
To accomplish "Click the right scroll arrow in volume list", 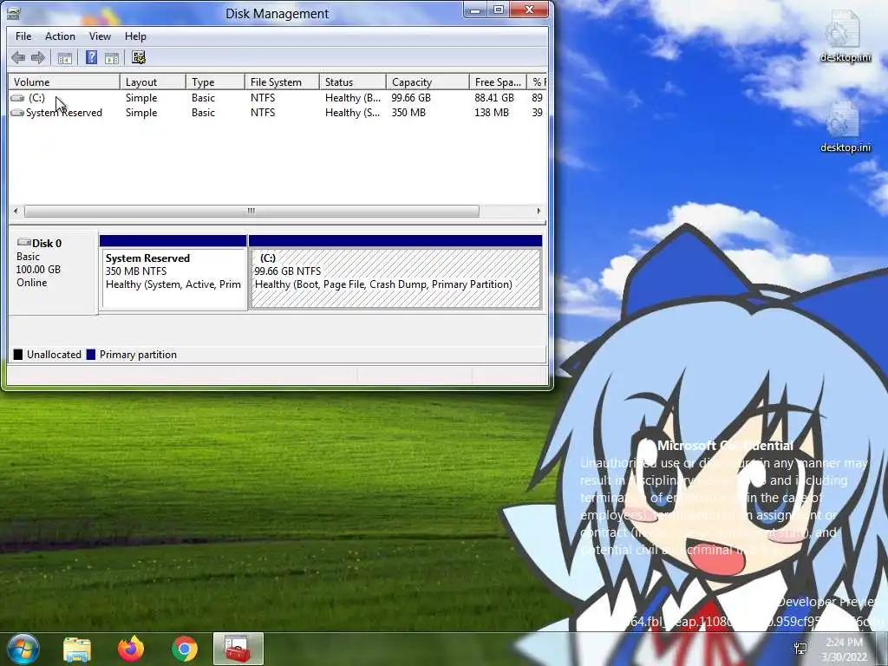I will pyautogui.click(x=539, y=212).
